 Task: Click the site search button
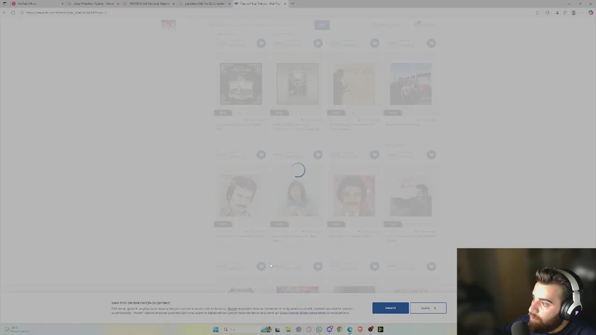[x=322, y=25]
